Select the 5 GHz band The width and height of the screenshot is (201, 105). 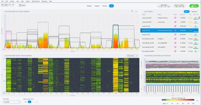(x=30, y=102)
